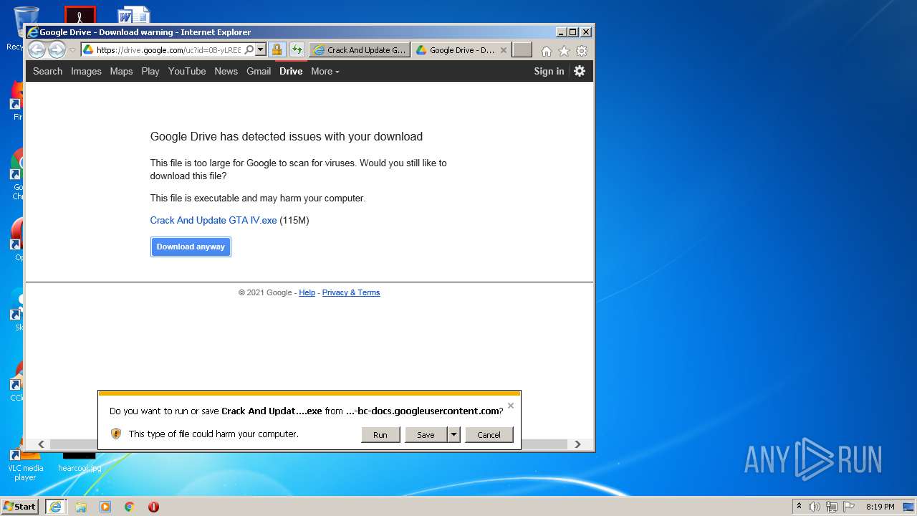Click the security shield warning icon
The height and width of the screenshot is (516, 917).
(116, 434)
